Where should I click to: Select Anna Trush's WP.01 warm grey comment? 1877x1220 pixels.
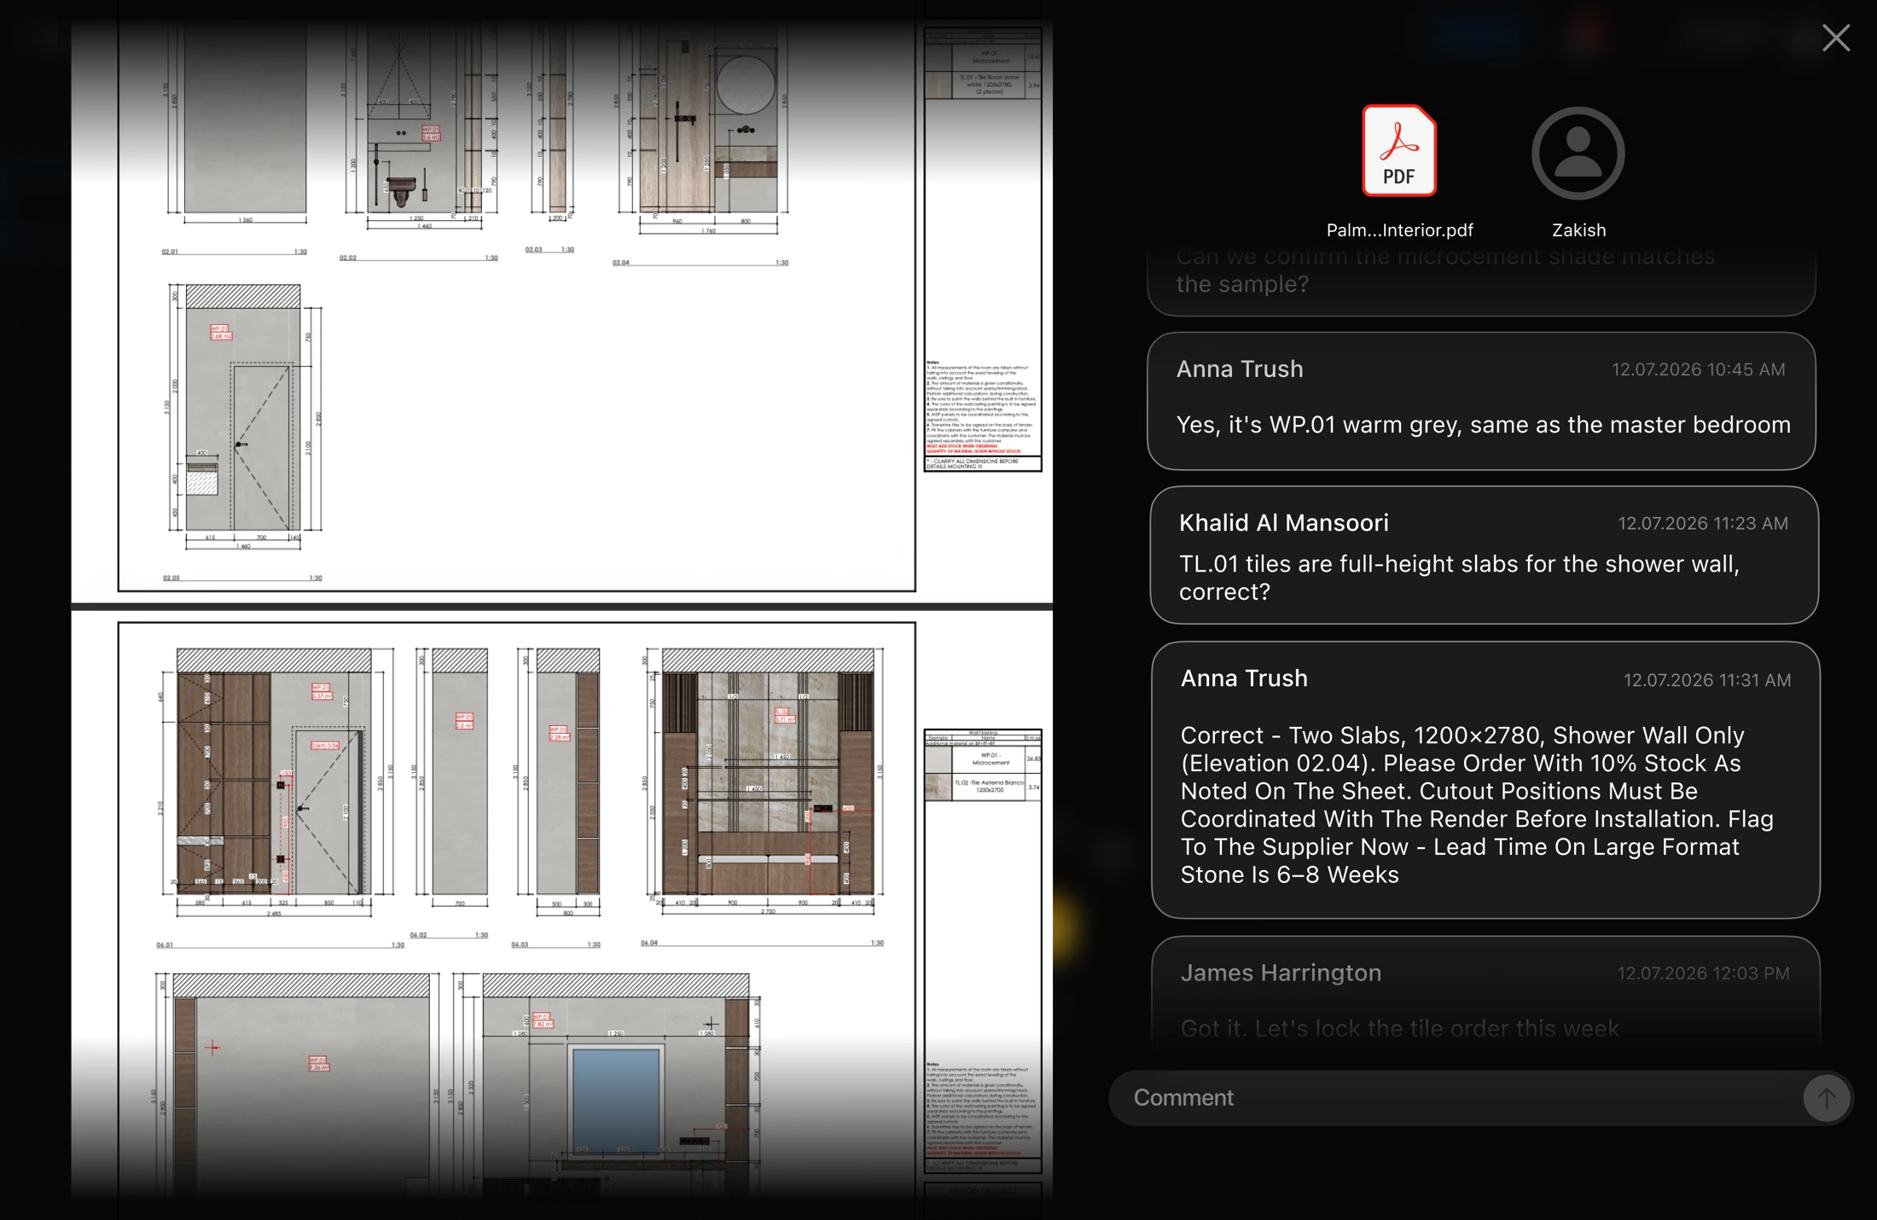[x=1481, y=401]
